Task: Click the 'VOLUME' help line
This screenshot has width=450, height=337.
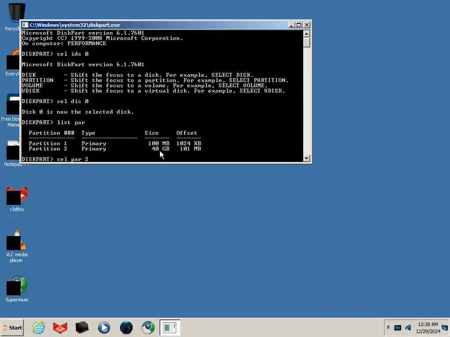Action: tap(145, 86)
